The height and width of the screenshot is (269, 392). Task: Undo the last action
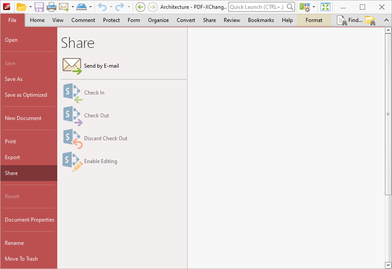click(102, 7)
